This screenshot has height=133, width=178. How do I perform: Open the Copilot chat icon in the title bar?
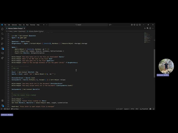[110, 25]
